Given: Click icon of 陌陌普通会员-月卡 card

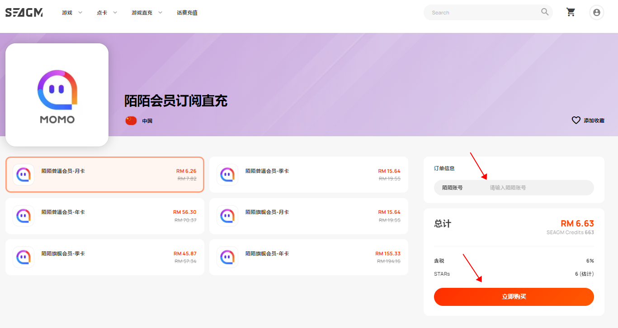Looking at the screenshot, I should pyautogui.click(x=24, y=175).
